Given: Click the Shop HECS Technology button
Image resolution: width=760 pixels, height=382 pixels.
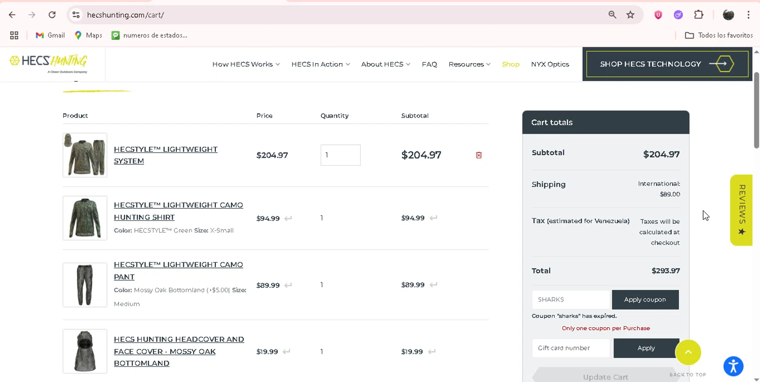Looking at the screenshot, I should click(667, 64).
